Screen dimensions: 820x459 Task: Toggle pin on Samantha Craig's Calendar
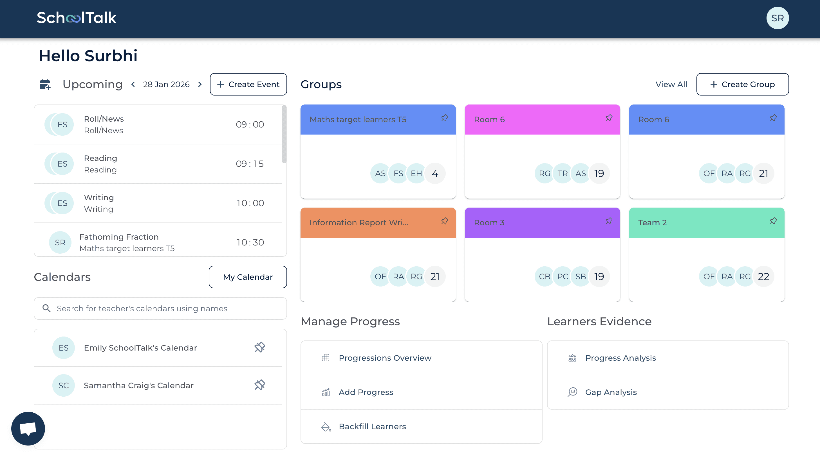click(x=259, y=385)
